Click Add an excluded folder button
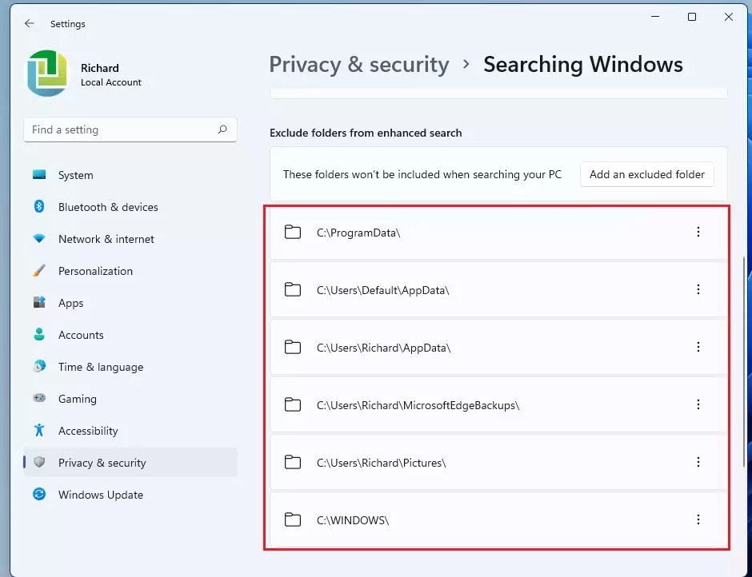Screen dimensions: 752x577 pyautogui.click(x=646, y=174)
